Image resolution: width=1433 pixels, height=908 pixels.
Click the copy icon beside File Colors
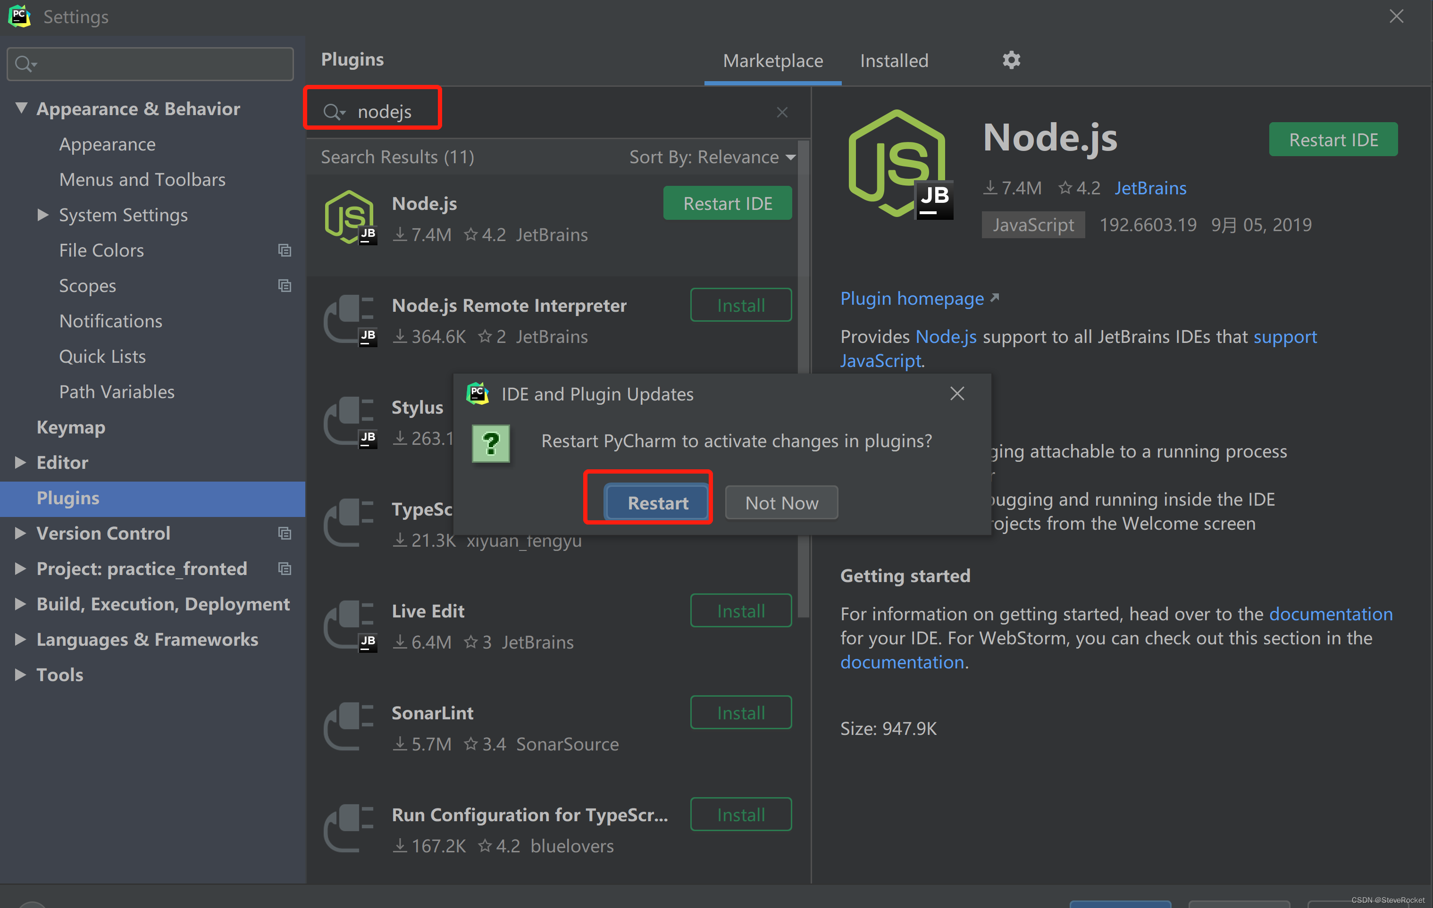285,250
